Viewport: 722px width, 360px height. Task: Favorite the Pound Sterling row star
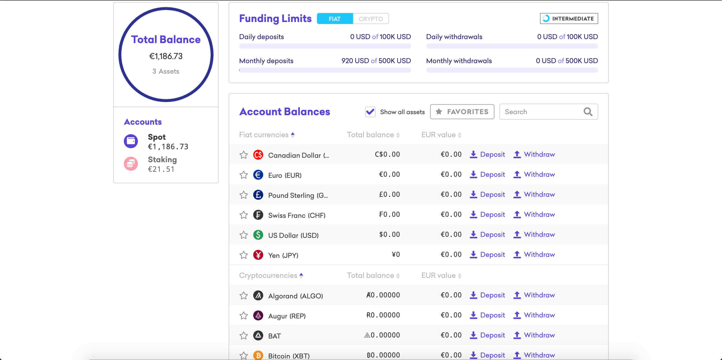pos(244,195)
